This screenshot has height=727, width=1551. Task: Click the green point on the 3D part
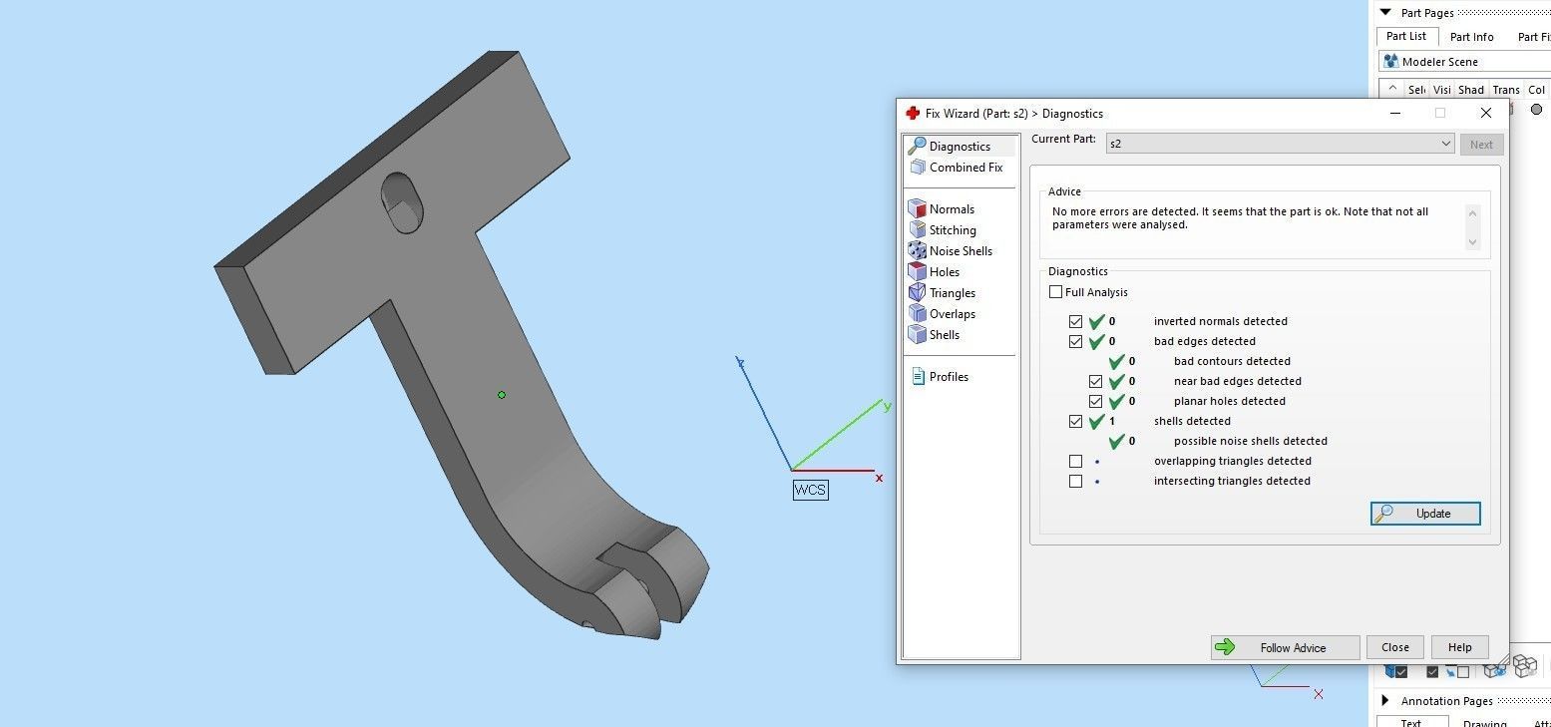tap(502, 395)
